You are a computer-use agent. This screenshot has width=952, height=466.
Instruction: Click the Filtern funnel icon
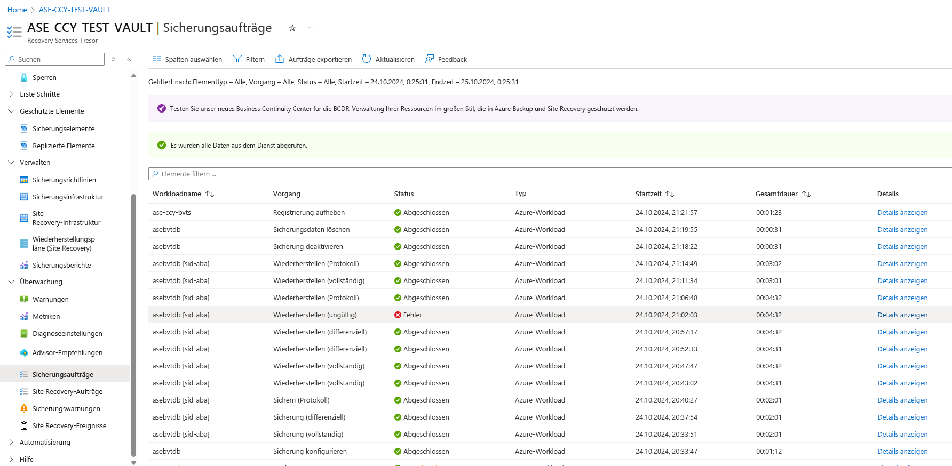[x=237, y=59]
